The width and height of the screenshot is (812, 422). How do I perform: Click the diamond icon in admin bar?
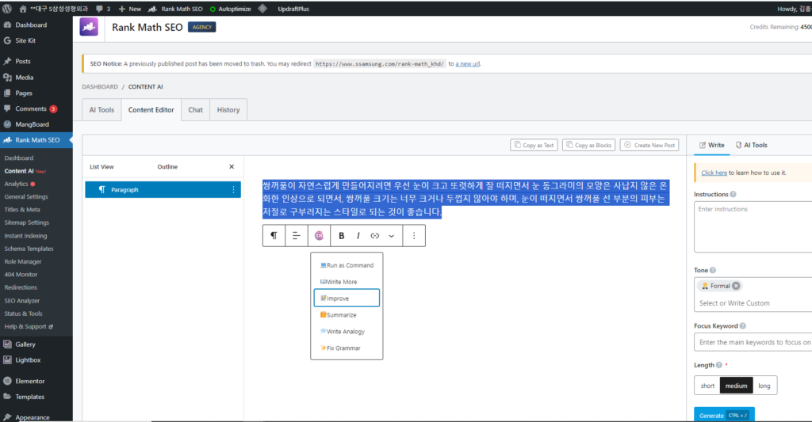(262, 8)
